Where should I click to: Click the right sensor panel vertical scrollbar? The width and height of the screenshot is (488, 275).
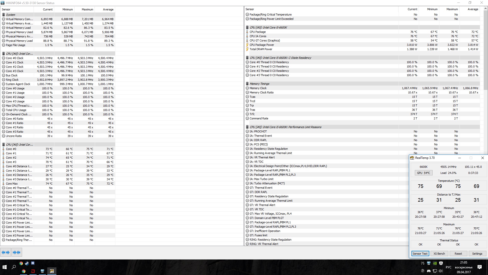485,51
